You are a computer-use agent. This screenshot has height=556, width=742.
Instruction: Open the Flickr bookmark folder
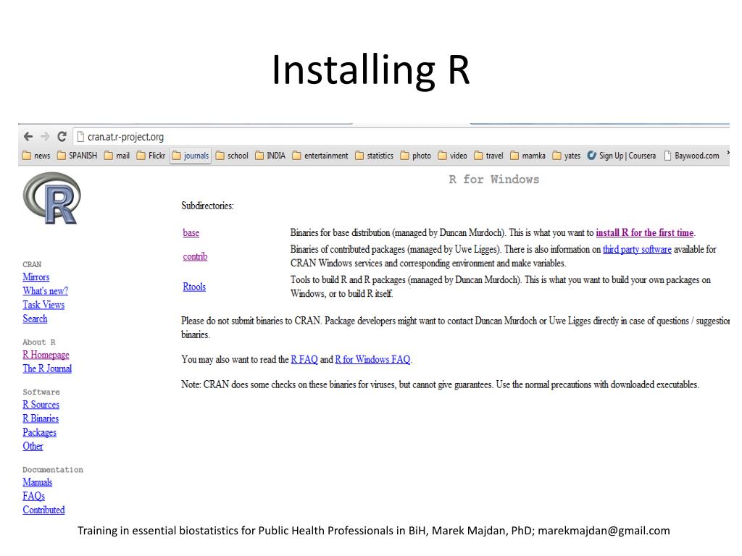[x=151, y=156]
